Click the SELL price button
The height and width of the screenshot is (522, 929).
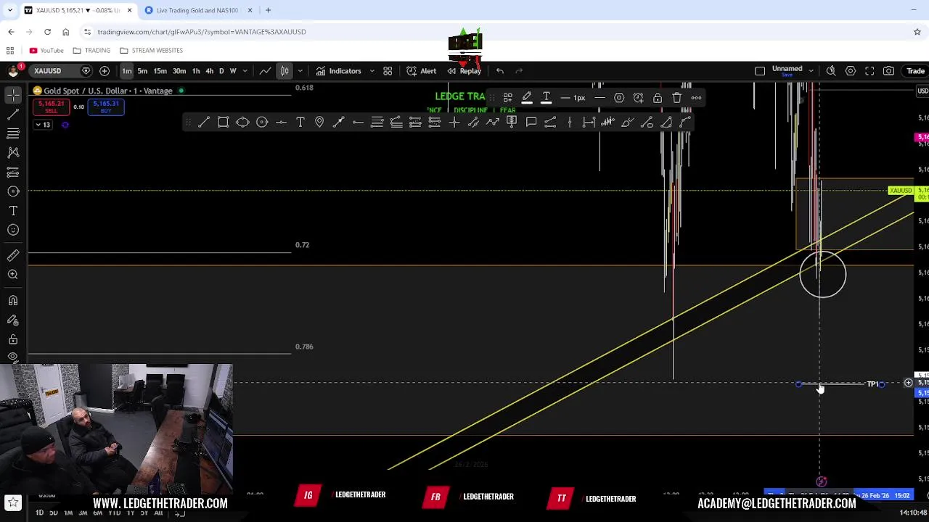click(x=51, y=107)
